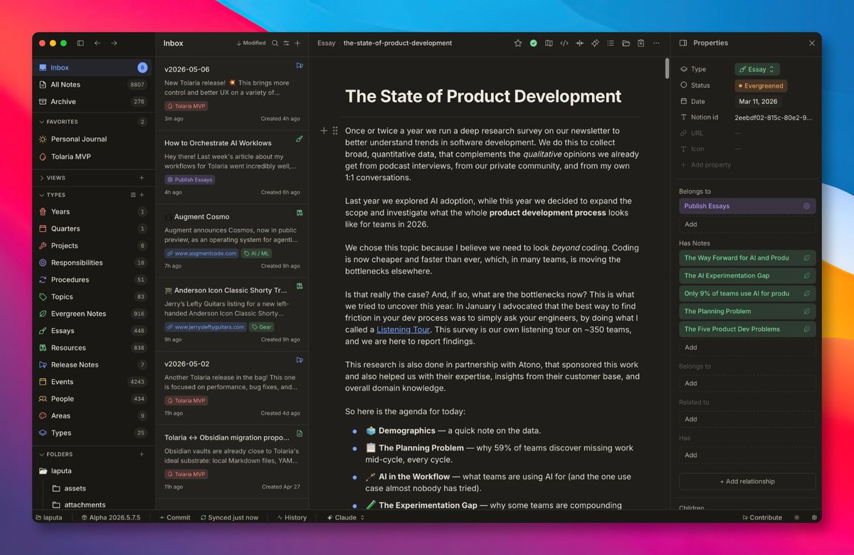Viewport: 854px width, 555px height.
Task: Click the clipboard icon in editor toolbar
Action: (641, 43)
